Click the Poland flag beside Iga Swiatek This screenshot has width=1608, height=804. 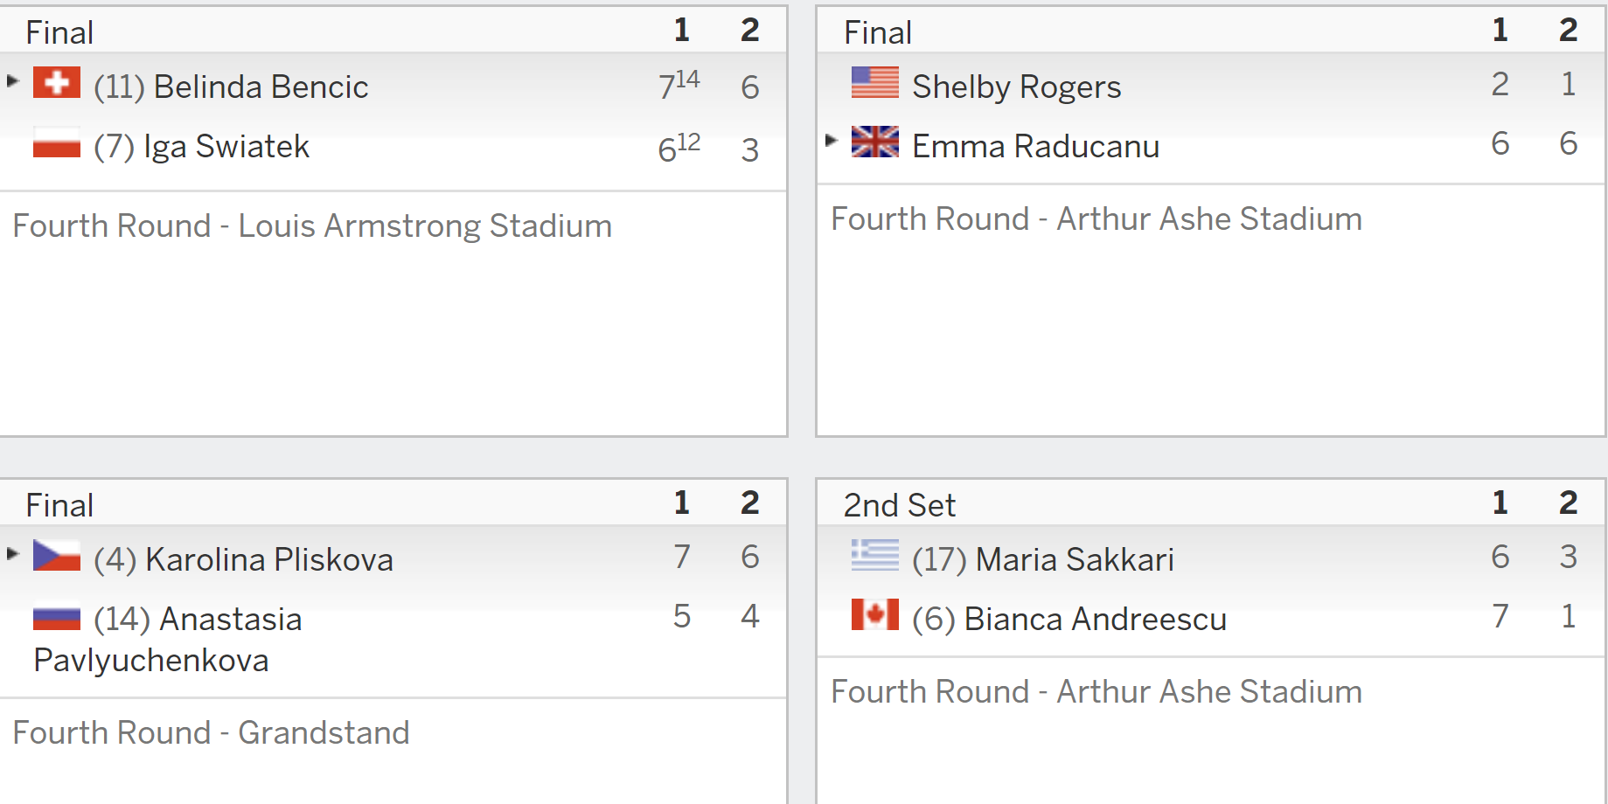point(57,142)
